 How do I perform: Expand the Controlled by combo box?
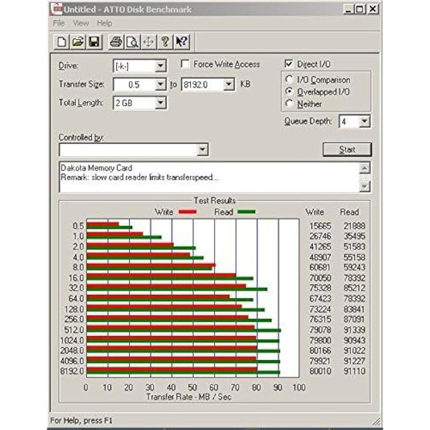(x=203, y=151)
